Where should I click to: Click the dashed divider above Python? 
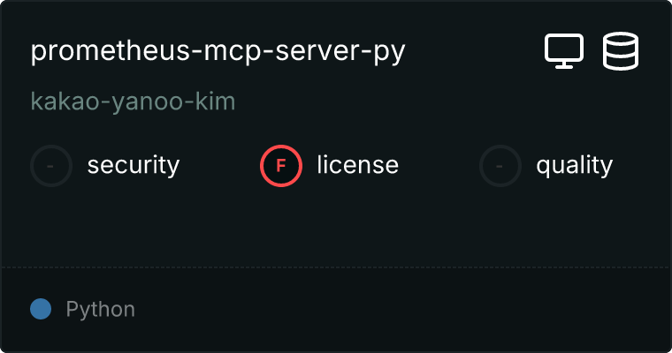[336, 267]
